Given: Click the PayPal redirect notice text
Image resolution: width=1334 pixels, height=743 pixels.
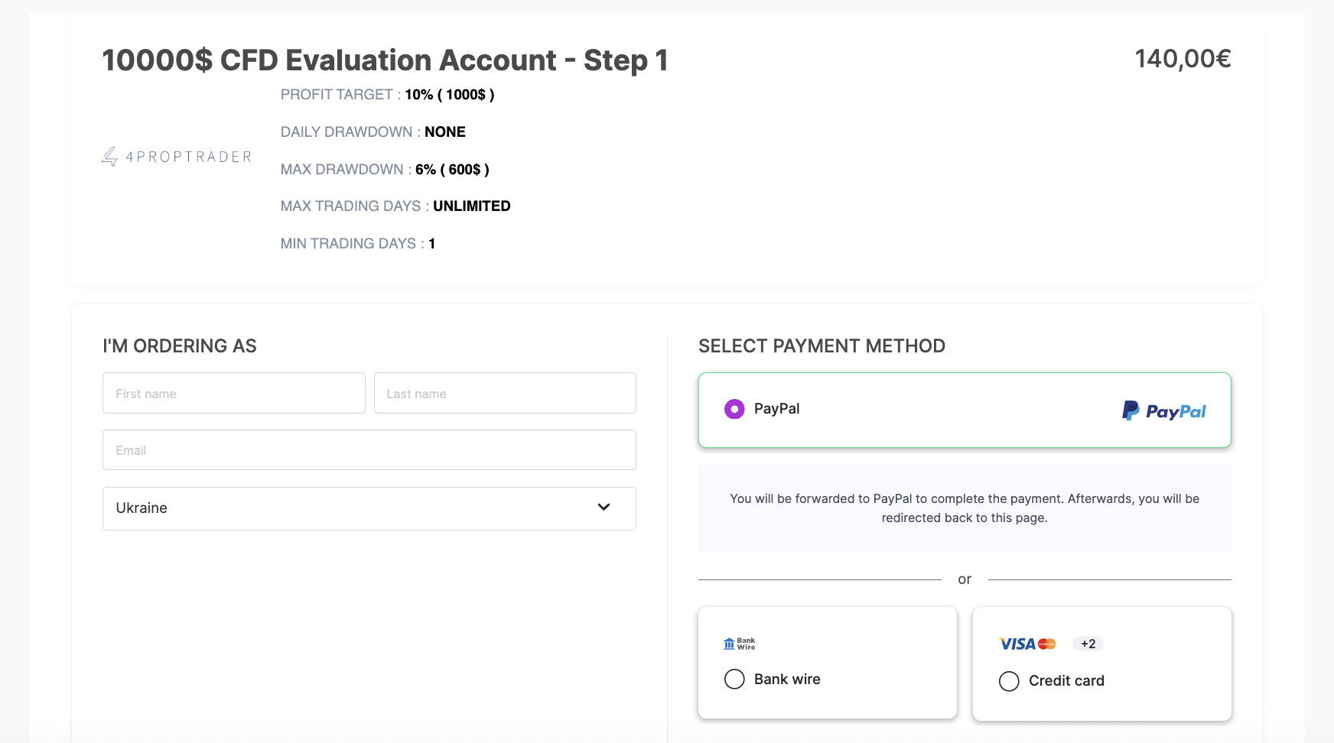Looking at the screenshot, I should 965,508.
